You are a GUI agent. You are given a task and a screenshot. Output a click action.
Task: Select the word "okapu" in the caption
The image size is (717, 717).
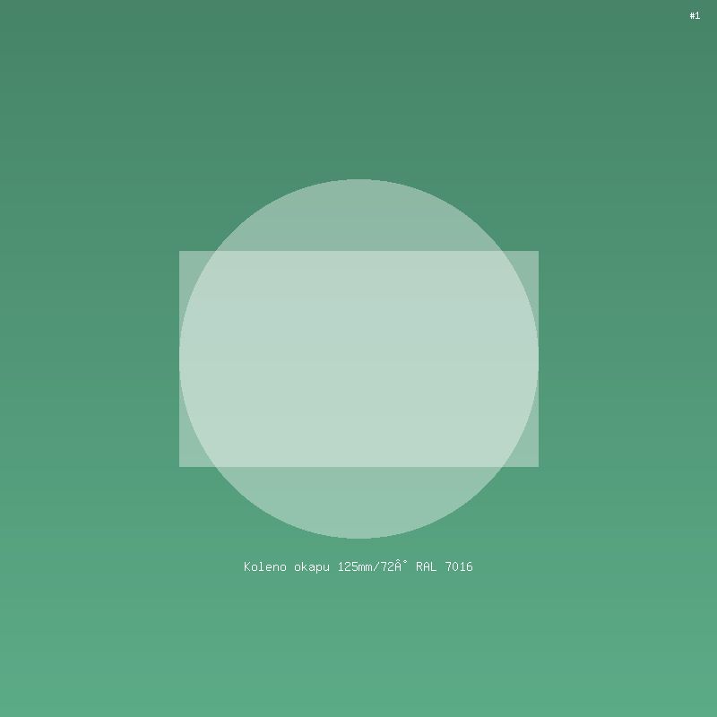click(312, 566)
